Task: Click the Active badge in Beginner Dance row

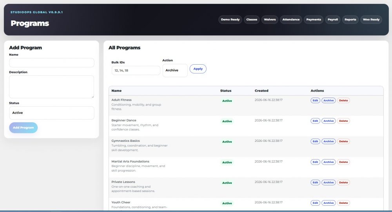Action: coord(227,121)
